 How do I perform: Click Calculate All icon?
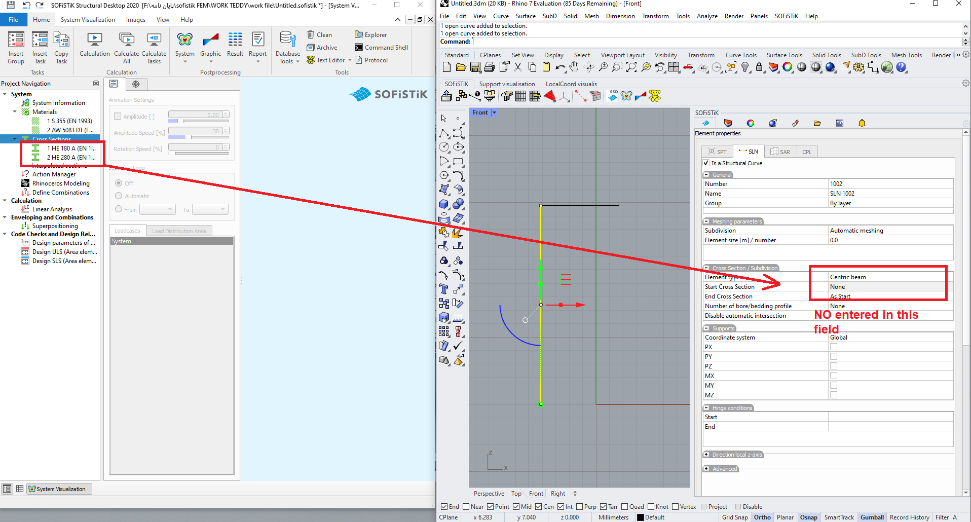(126, 48)
